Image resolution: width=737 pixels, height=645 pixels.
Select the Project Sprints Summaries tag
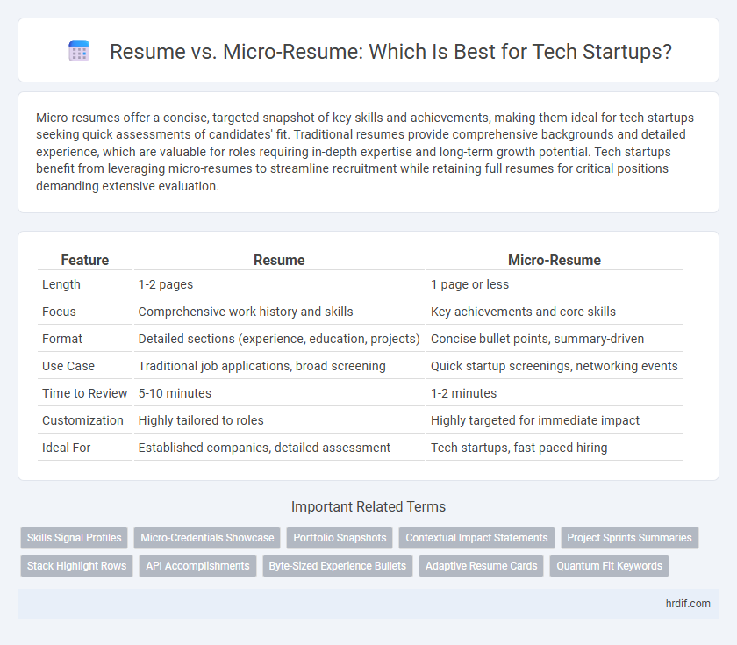[x=629, y=538]
